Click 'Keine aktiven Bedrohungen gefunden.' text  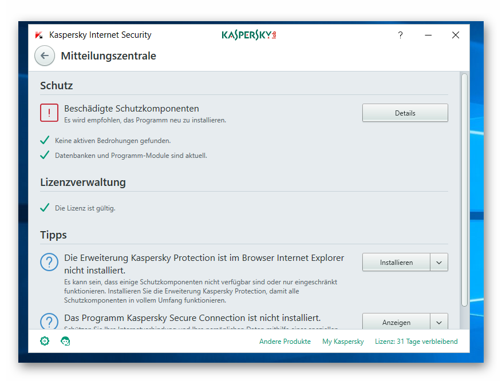(x=113, y=140)
